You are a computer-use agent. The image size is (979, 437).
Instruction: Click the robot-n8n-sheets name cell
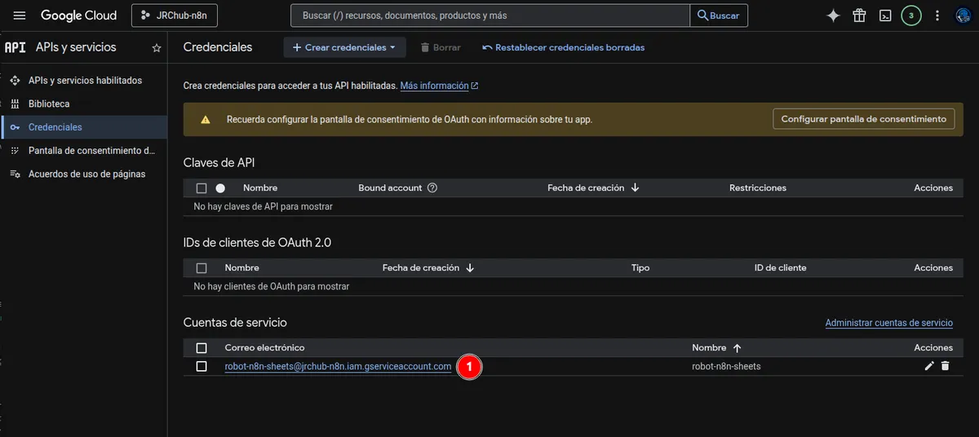(x=726, y=367)
